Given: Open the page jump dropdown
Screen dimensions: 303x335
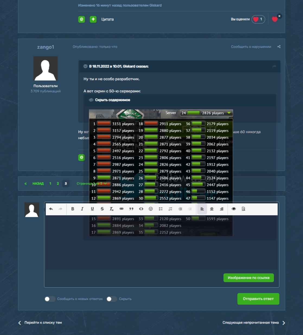Looking at the screenshot, I should point(92,184).
